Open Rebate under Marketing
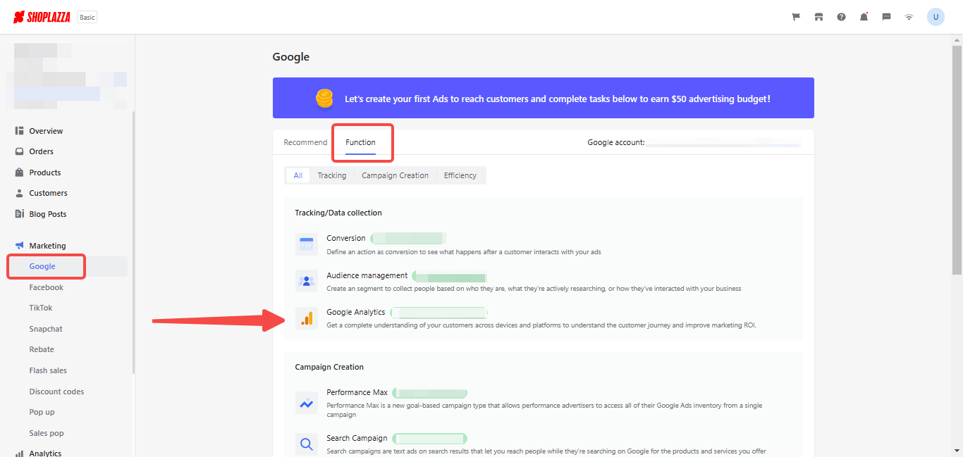Viewport: 963px width, 457px height. [42, 349]
